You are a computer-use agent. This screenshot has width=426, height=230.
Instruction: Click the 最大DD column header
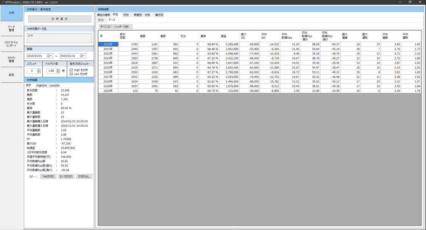pos(250,36)
